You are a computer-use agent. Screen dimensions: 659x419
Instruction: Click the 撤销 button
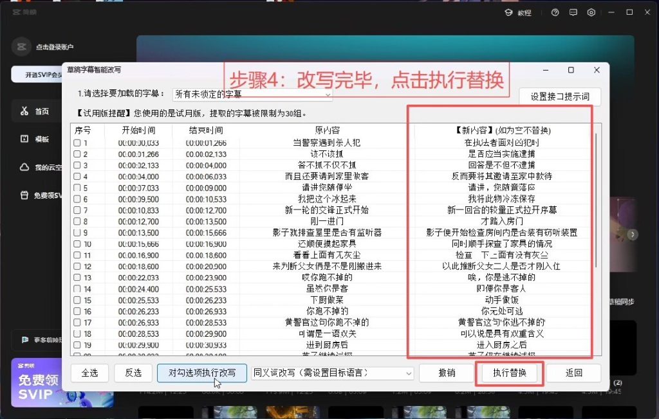tap(447, 373)
